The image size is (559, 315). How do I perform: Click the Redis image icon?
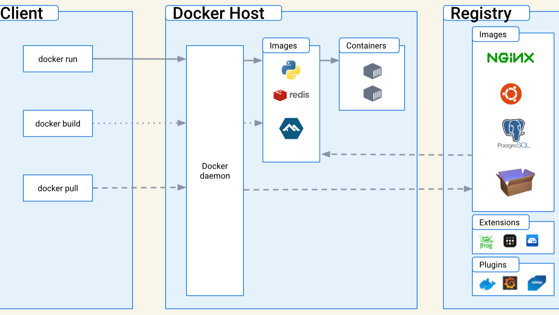(291, 95)
